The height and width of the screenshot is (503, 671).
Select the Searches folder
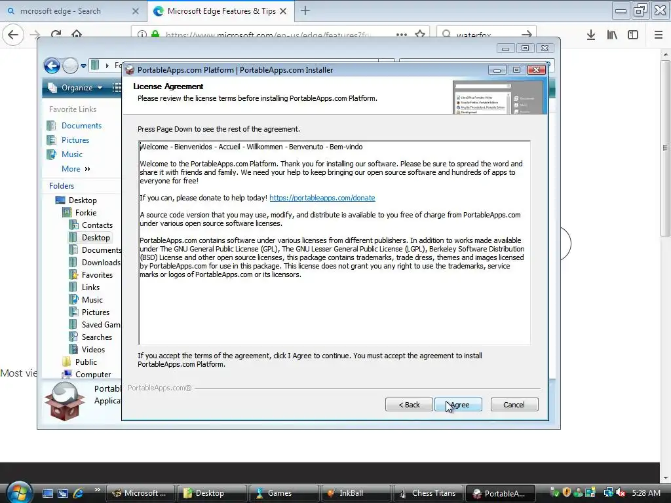coord(97,337)
